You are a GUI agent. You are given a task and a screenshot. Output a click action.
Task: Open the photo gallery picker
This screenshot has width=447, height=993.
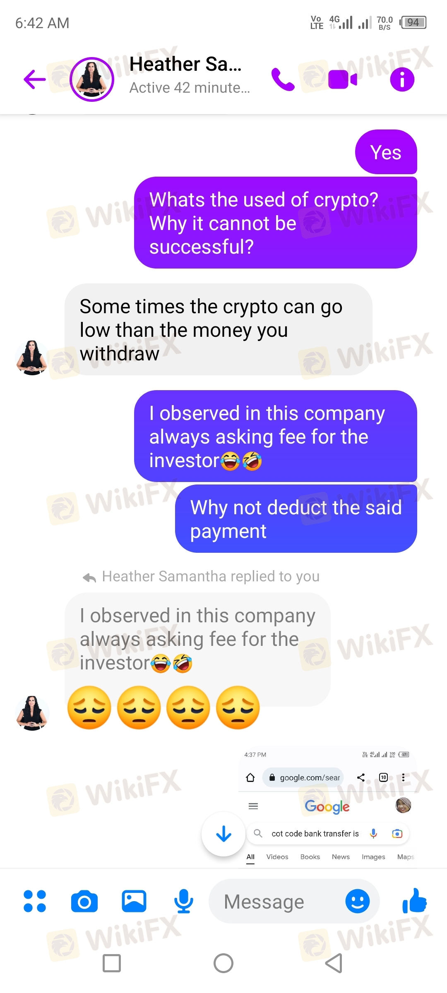point(134,901)
